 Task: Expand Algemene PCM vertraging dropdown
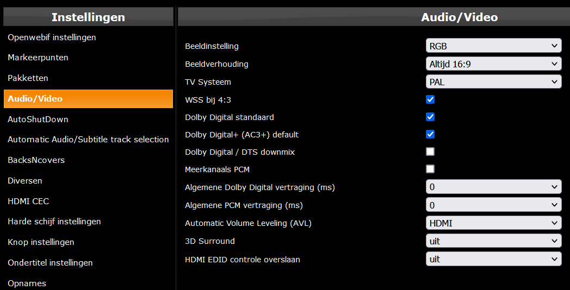pos(494,205)
